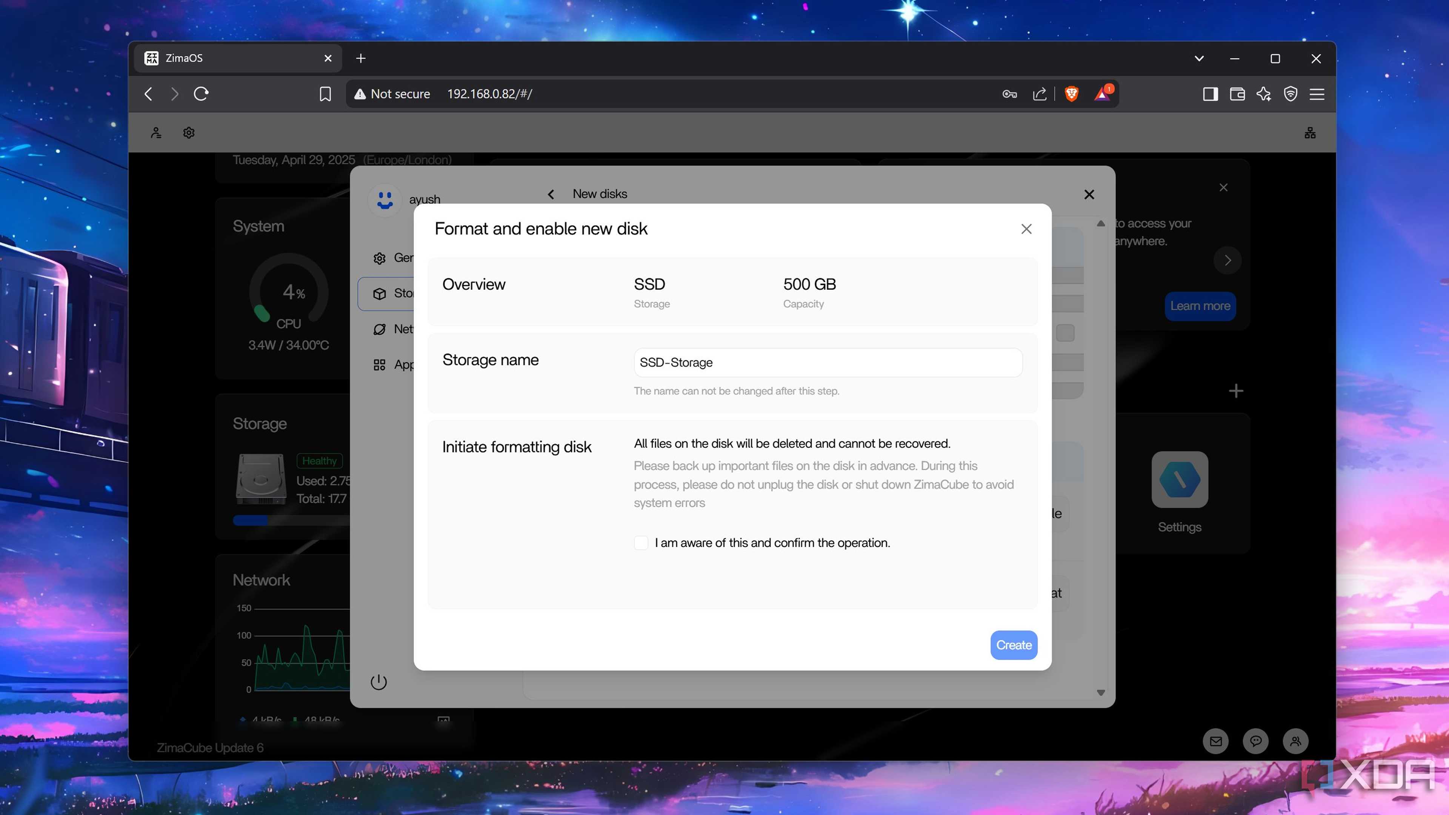
Task: Select Storage in settings sidebar
Action: [386, 294]
